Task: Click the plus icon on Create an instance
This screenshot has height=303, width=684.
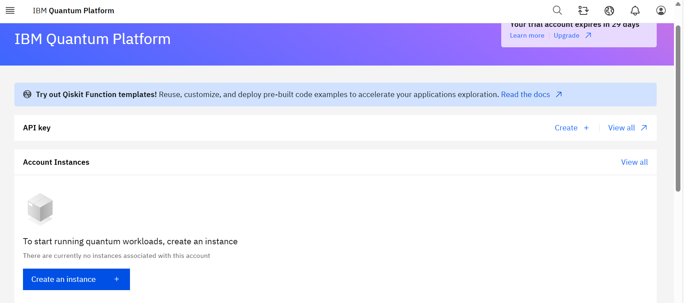Action: (x=117, y=279)
